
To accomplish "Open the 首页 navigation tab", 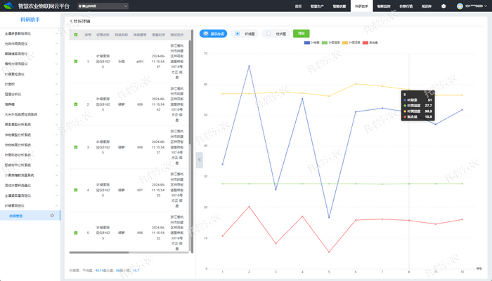I will point(298,6).
